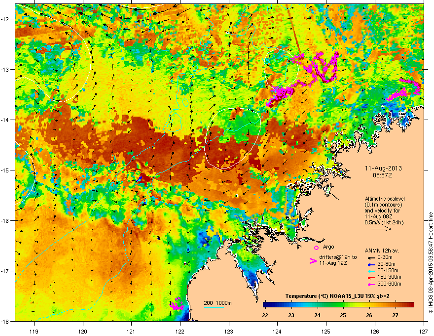Click the color bar tick label 25
This screenshot has height=336, width=434.
tap(343, 315)
